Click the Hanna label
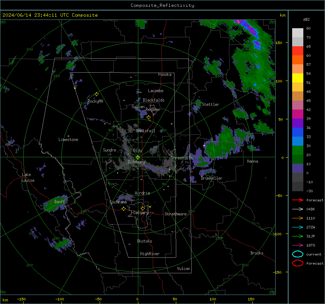Image resolution: width=325 pixels, height=304 pixels. coord(252,161)
